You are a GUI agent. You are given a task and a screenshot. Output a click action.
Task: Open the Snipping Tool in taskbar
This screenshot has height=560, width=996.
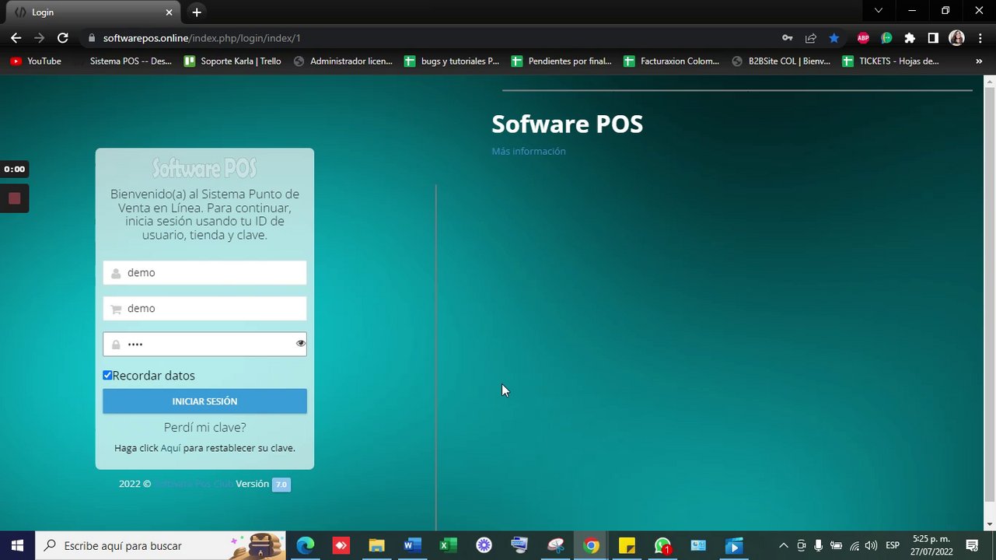point(555,545)
